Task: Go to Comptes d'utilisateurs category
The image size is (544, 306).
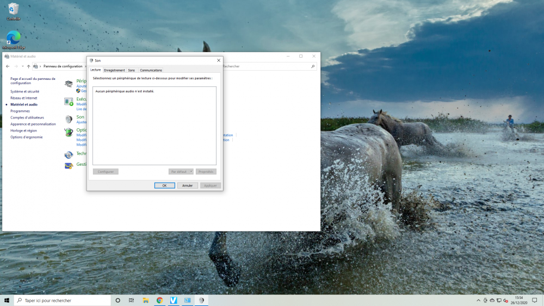Action: coord(27,117)
